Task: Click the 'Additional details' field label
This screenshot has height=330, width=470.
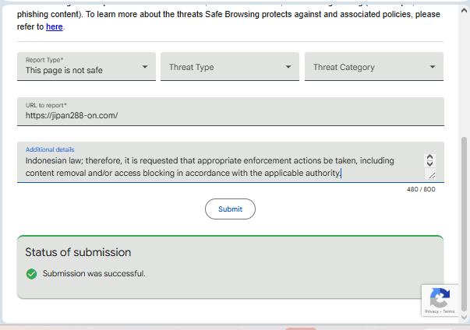Action: [45, 149]
